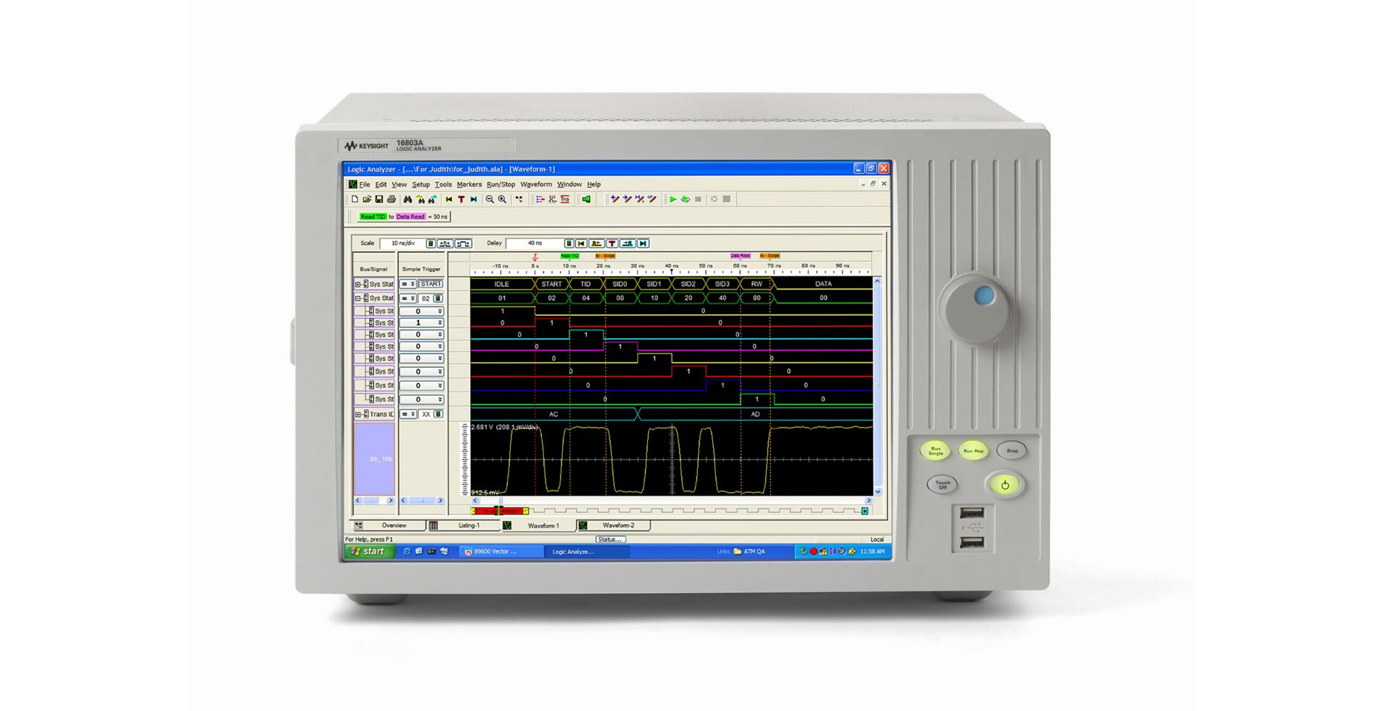Toggle the Touch Off front panel button

click(941, 484)
